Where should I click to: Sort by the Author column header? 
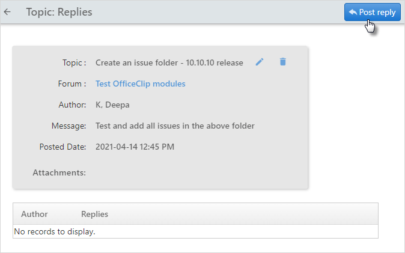pos(34,214)
